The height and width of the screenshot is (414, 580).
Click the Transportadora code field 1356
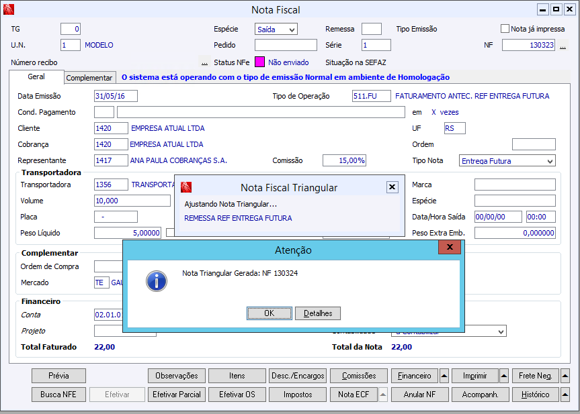pos(111,185)
